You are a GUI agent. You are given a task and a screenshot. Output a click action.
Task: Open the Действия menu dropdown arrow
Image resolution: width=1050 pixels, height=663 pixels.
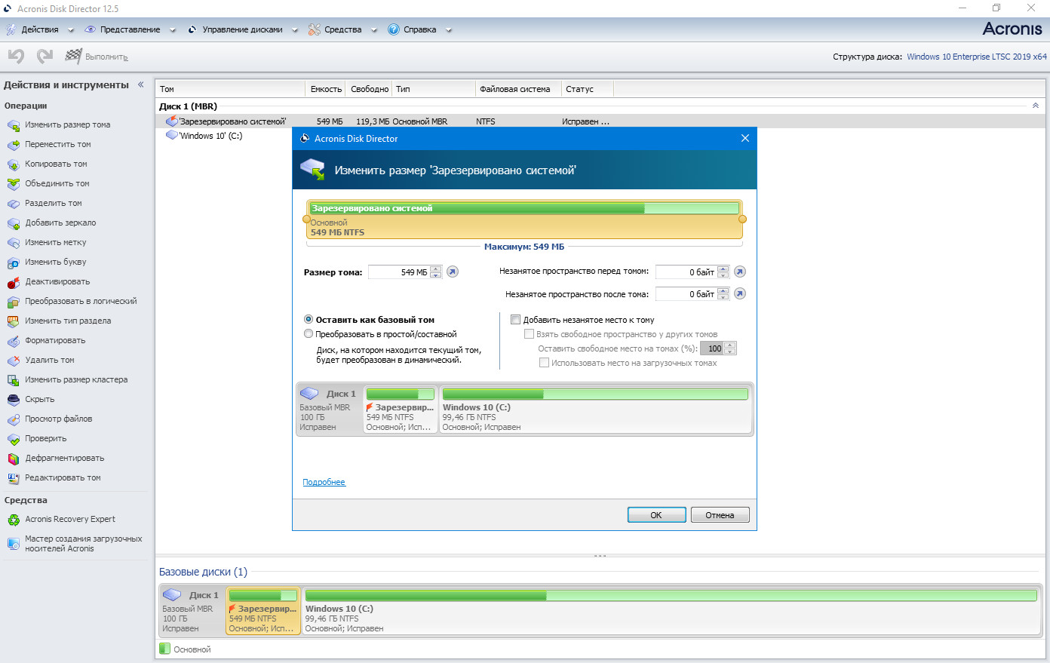(x=71, y=30)
